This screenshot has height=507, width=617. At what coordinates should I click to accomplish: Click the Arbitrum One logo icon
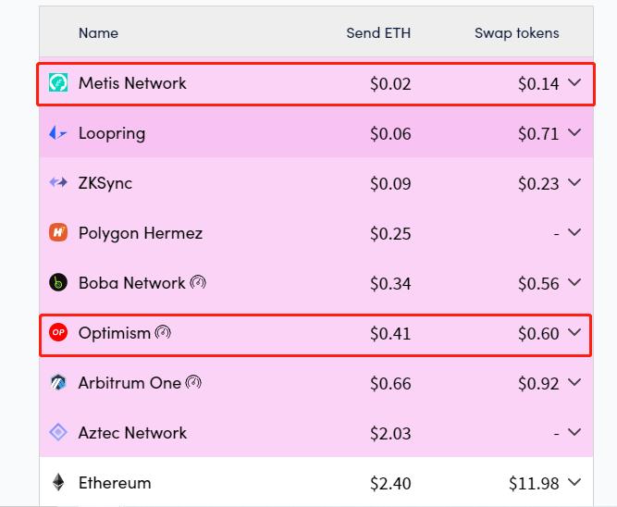coord(58,383)
